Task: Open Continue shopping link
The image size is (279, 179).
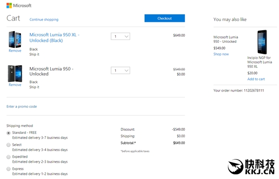Action: click(44, 20)
